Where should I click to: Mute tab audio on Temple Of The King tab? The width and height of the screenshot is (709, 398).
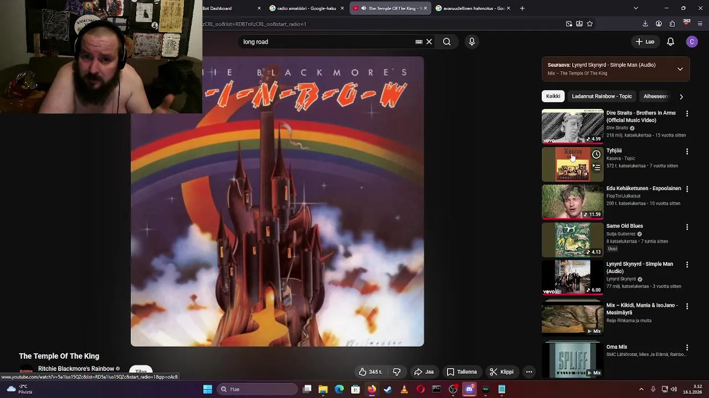tap(363, 8)
